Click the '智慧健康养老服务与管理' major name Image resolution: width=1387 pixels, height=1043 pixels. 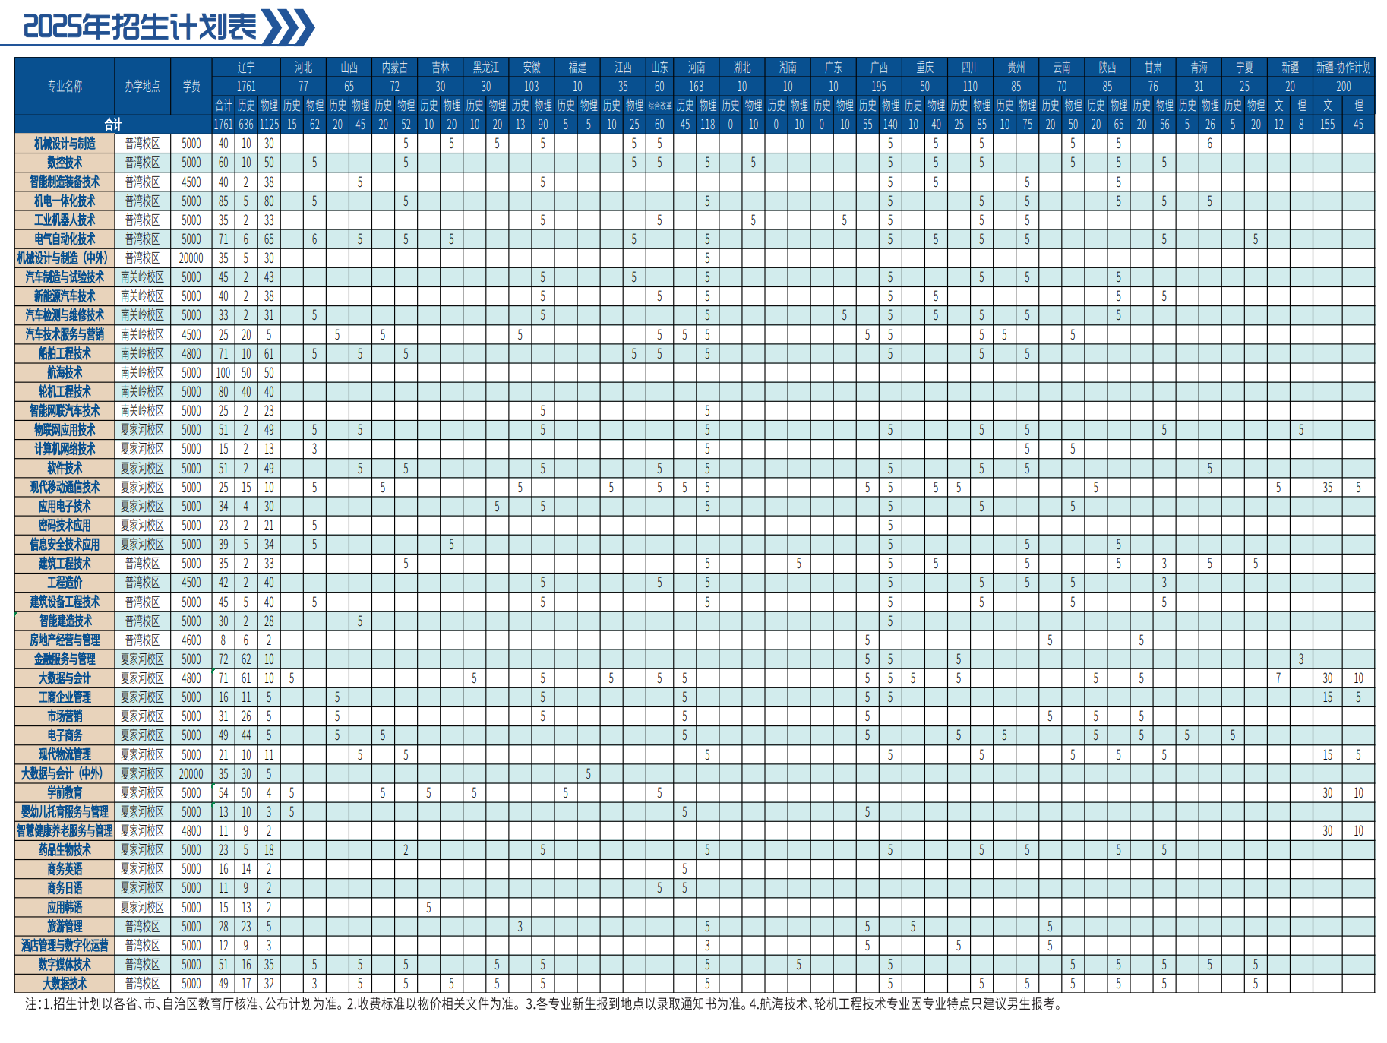[65, 830]
